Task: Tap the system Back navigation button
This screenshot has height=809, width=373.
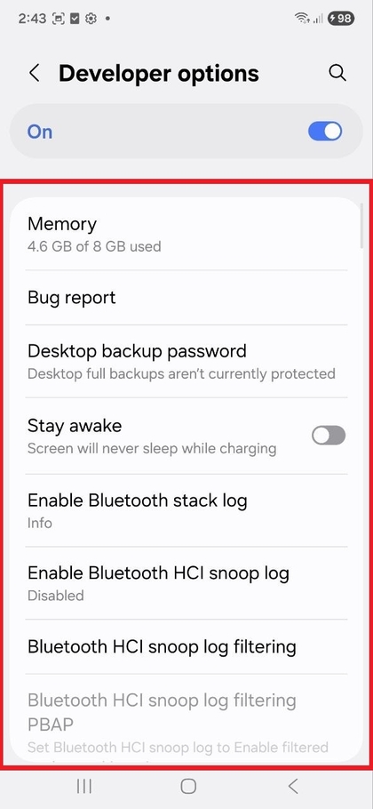Action: (293, 786)
